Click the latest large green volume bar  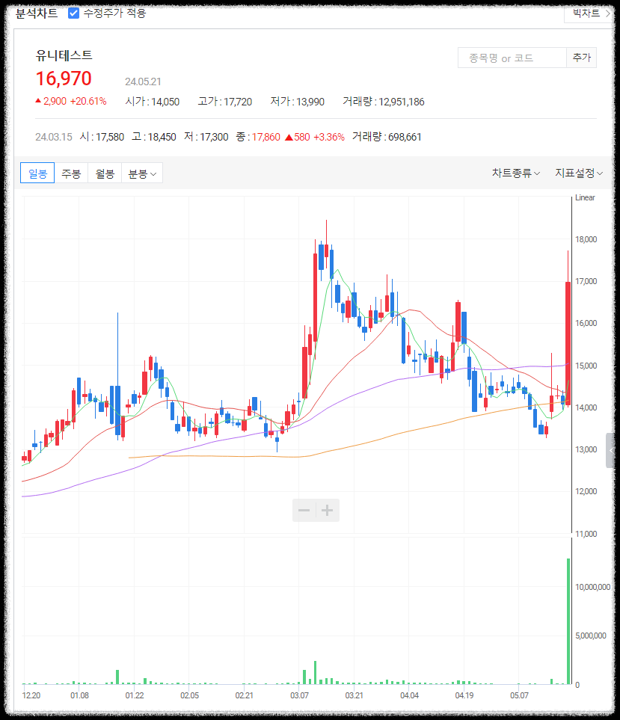(568, 621)
